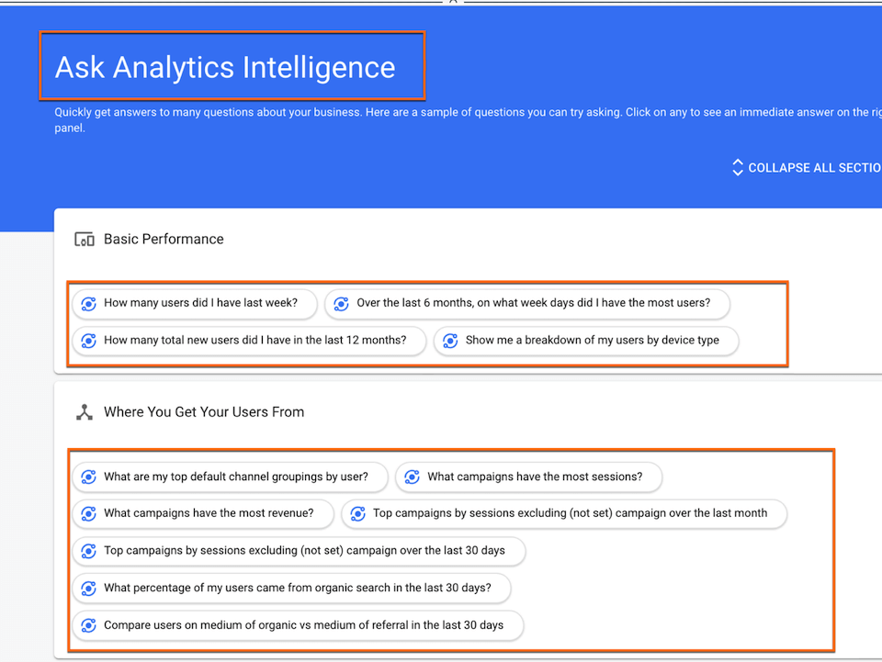Select the campaigns with most sessions question
The width and height of the screenshot is (882, 662).
click(528, 477)
